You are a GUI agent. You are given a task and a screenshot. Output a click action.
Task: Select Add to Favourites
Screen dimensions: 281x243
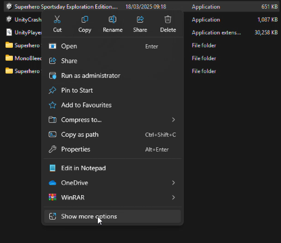[113, 105]
